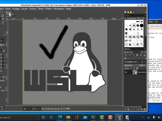
Task: Open the View menu
Action: 8,9
